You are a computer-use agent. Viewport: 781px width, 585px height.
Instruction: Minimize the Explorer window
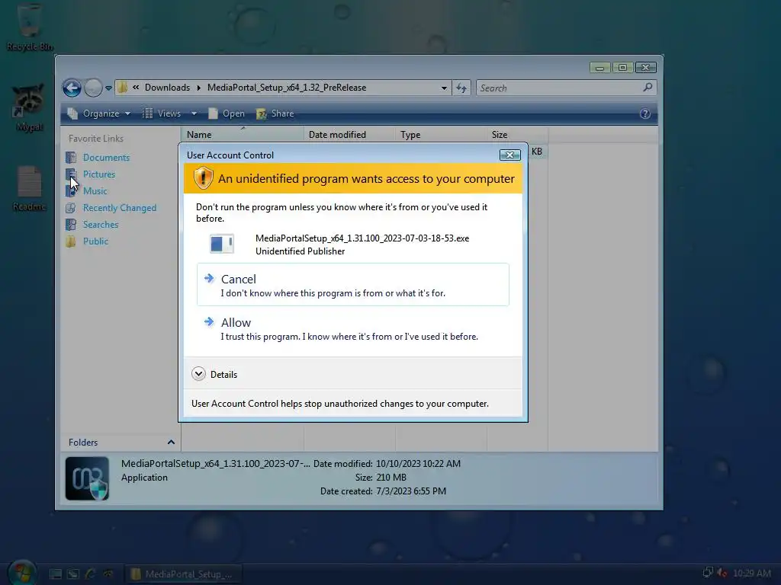click(x=600, y=67)
